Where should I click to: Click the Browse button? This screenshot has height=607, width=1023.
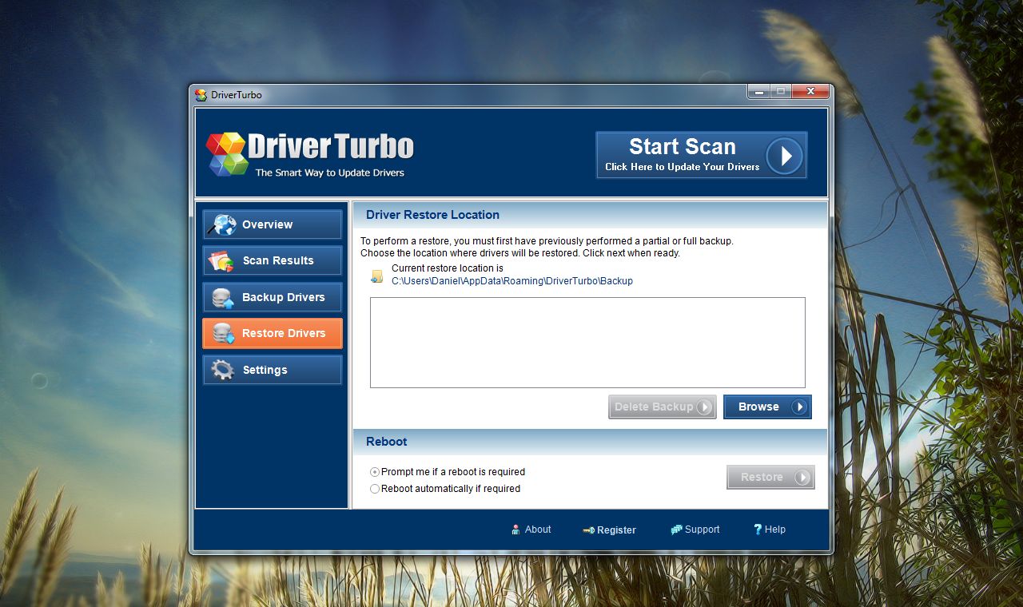point(767,407)
